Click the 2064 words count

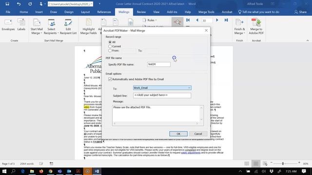pos(27,164)
